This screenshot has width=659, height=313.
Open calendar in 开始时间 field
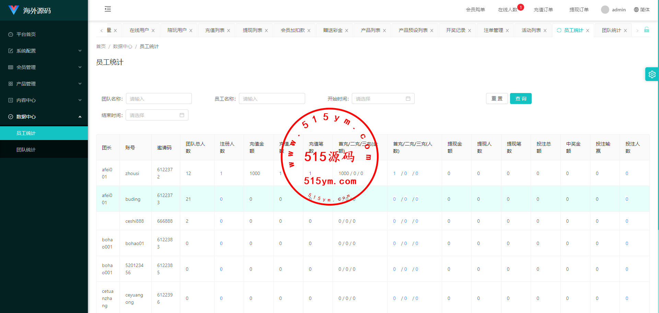coord(408,99)
